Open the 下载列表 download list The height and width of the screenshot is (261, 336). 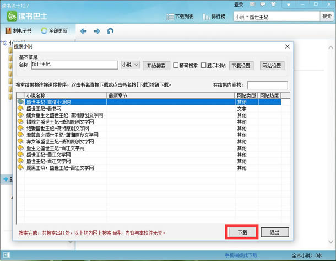click(x=180, y=17)
